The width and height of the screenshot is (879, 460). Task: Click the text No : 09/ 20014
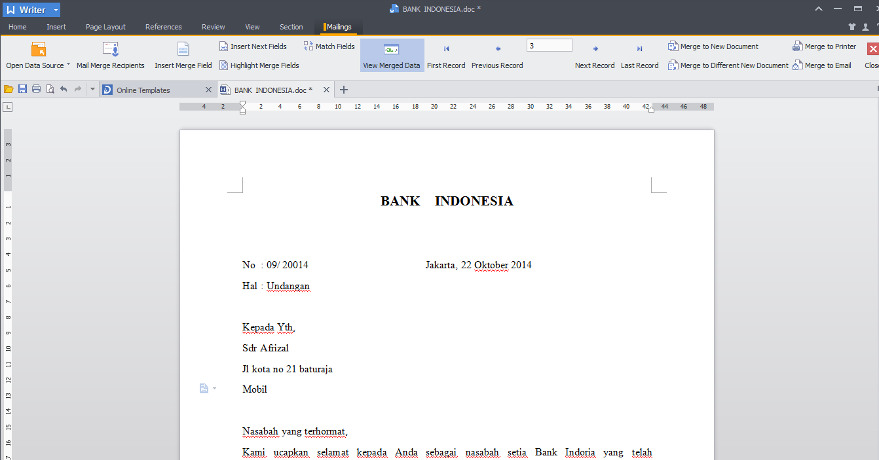(275, 265)
